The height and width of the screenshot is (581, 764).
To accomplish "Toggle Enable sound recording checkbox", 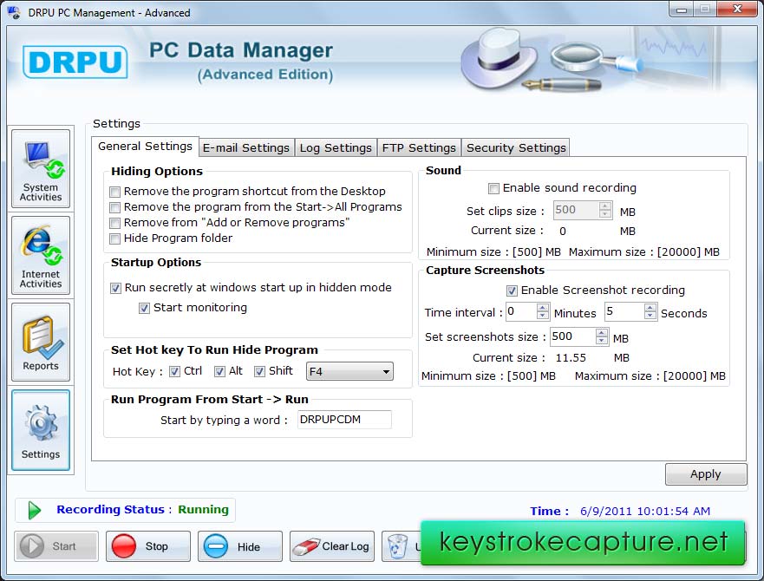I will tap(493, 188).
